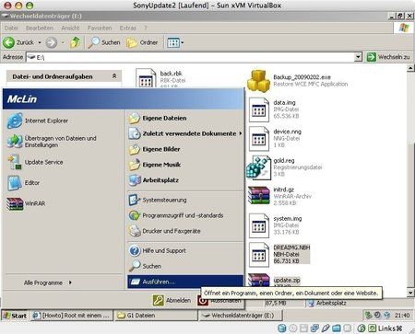Collapse Datei- und Ordneraufgaben panel
Viewport: 415px width, 334px height.
click(114, 75)
